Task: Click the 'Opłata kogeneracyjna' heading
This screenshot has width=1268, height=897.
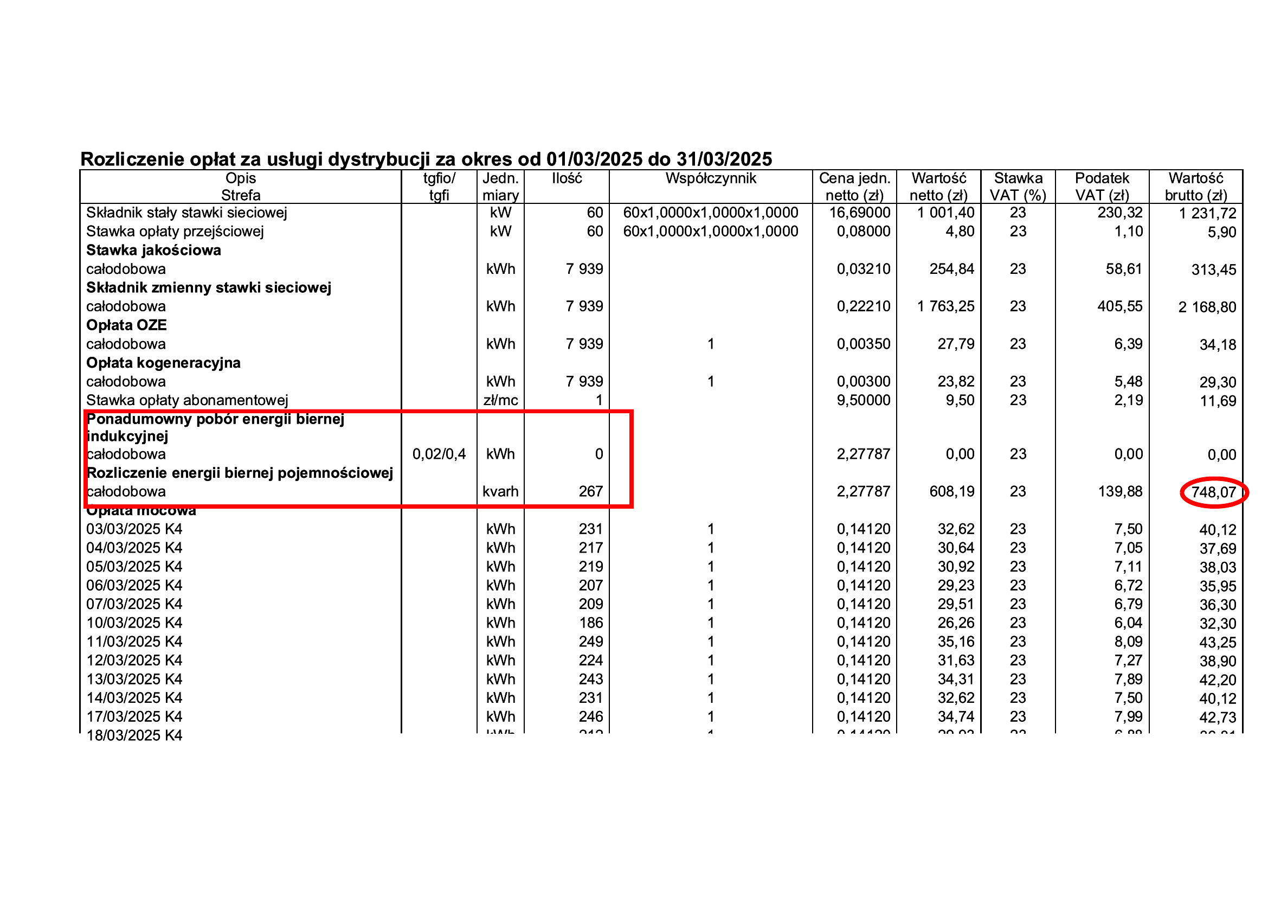Action: click(163, 363)
